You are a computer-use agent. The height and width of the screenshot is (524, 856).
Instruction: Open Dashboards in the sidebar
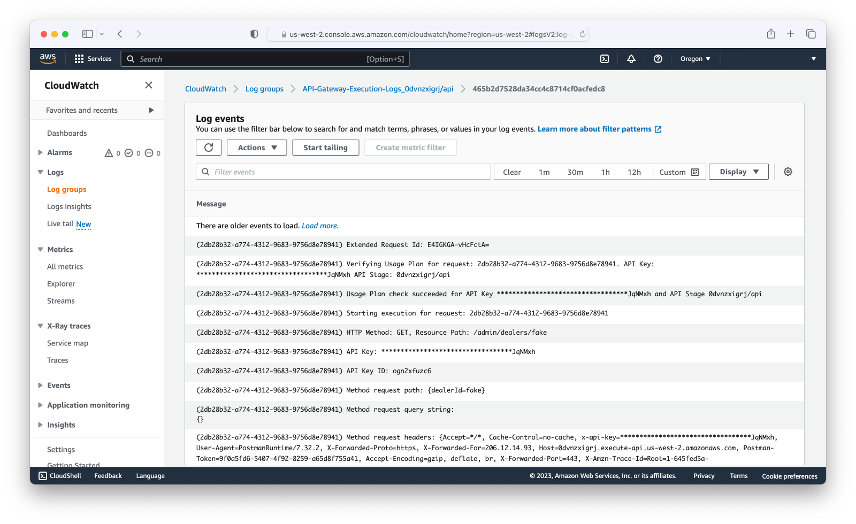tap(67, 133)
